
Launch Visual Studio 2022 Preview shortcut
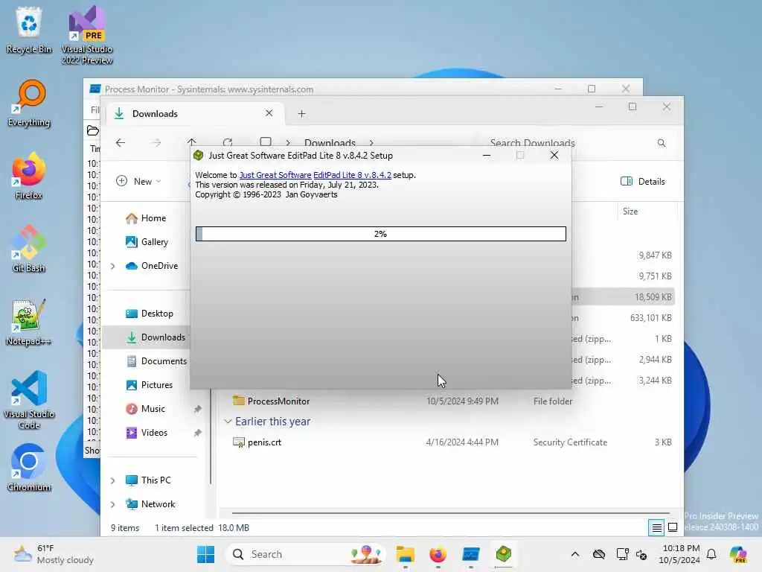pyautogui.click(x=87, y=34)
